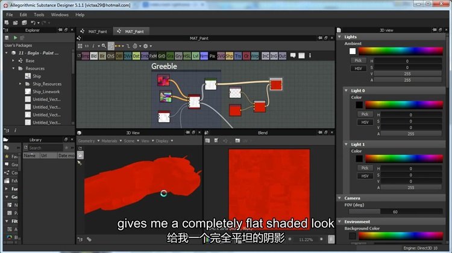Viewport: 452px width, 253px height.
Task: Expand the Ship_Resources folder
Action: 20,84
